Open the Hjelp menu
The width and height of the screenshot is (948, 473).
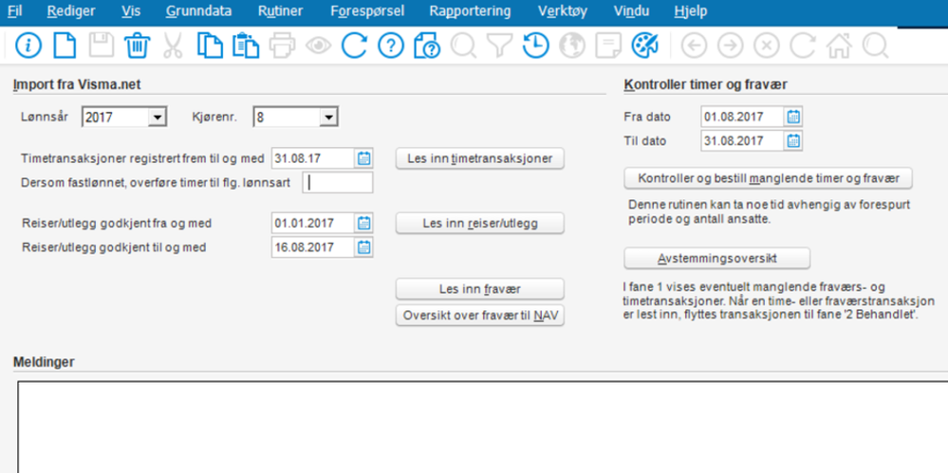(691, 10)
